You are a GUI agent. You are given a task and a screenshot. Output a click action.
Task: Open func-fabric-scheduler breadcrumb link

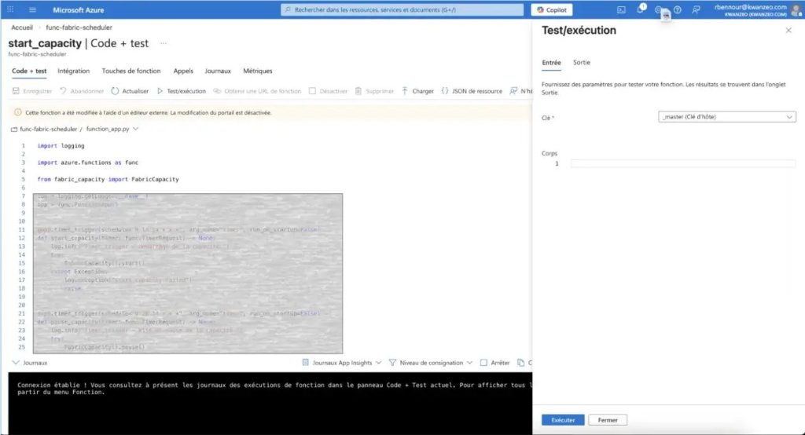tap(79, 27)
